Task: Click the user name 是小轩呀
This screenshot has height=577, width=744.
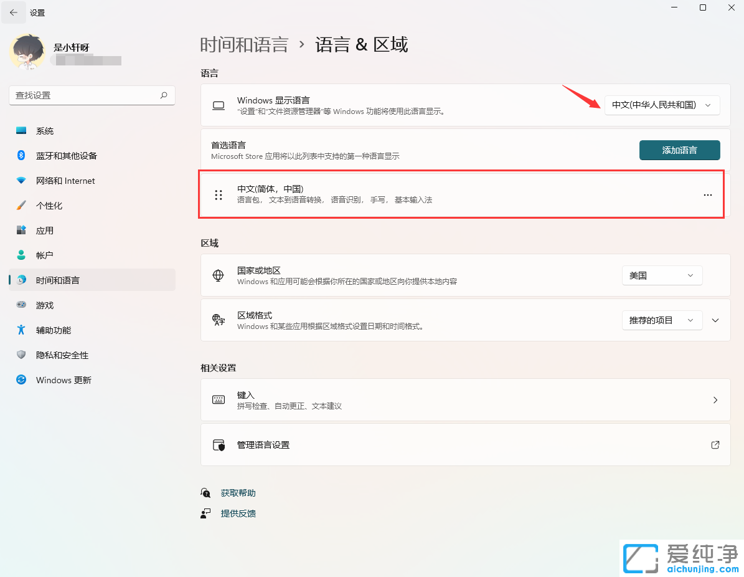Action: point(71,47)
